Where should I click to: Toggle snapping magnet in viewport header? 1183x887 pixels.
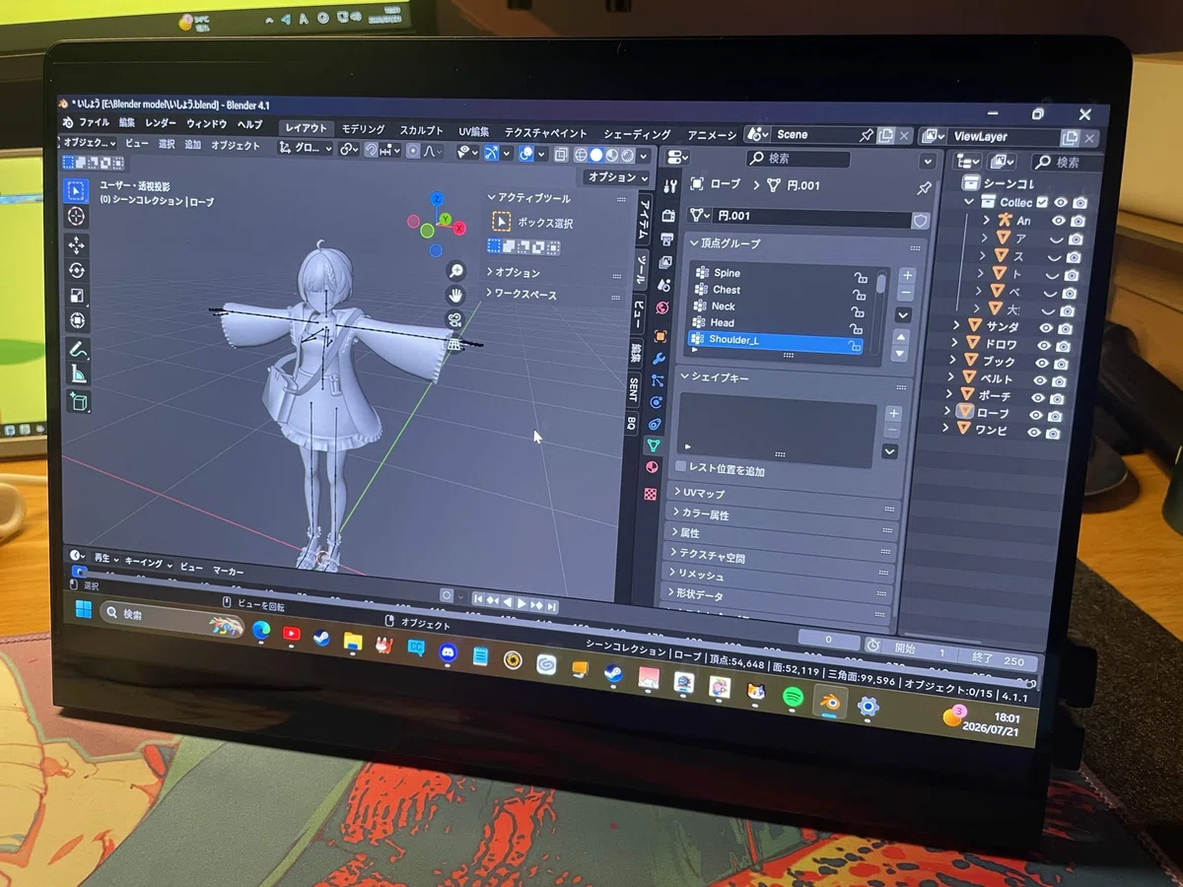coord(371,150)
